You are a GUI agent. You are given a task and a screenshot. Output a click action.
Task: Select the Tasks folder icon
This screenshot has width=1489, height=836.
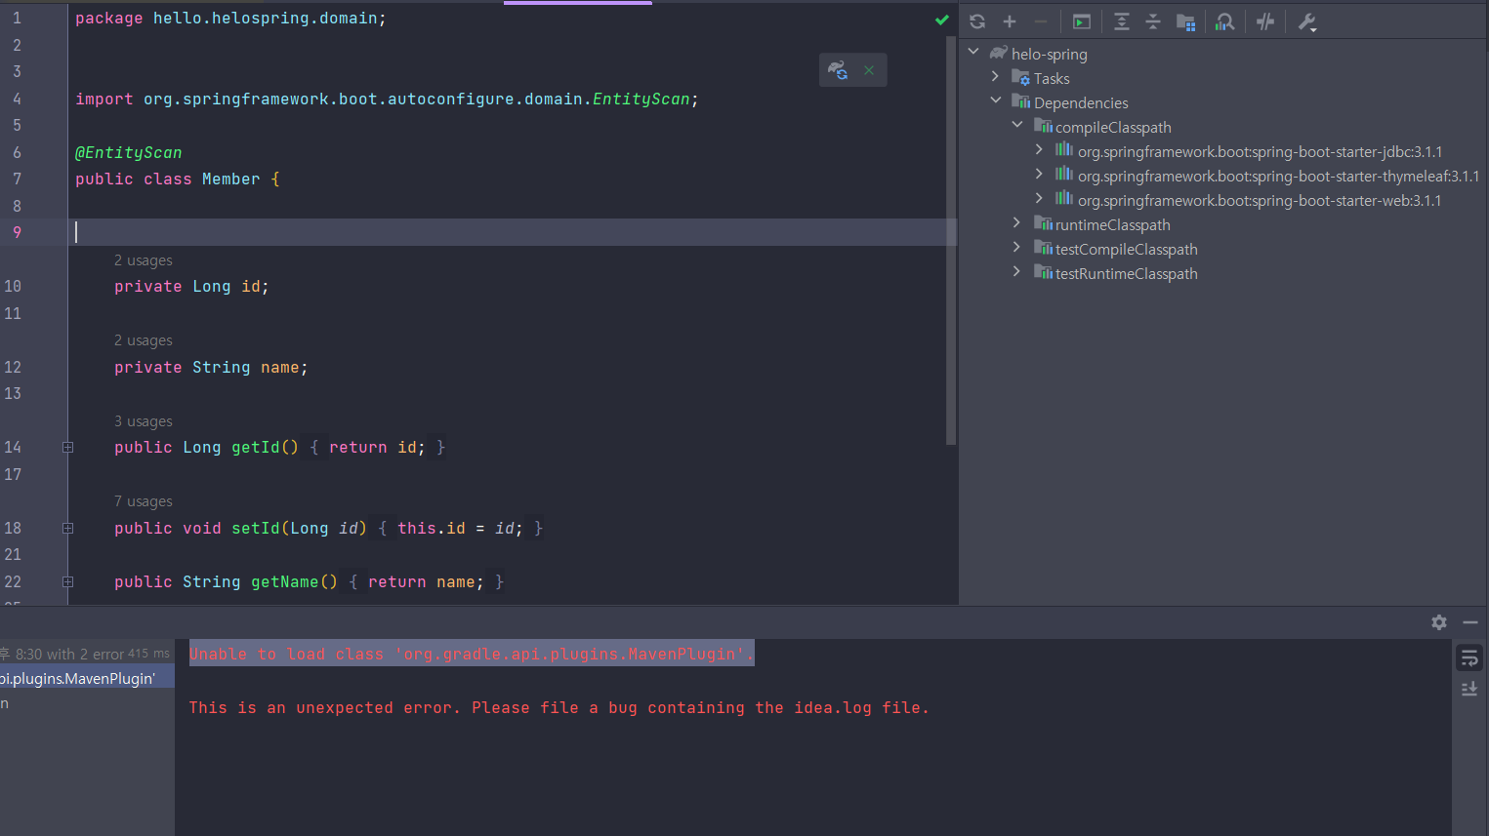point(1020,77)
